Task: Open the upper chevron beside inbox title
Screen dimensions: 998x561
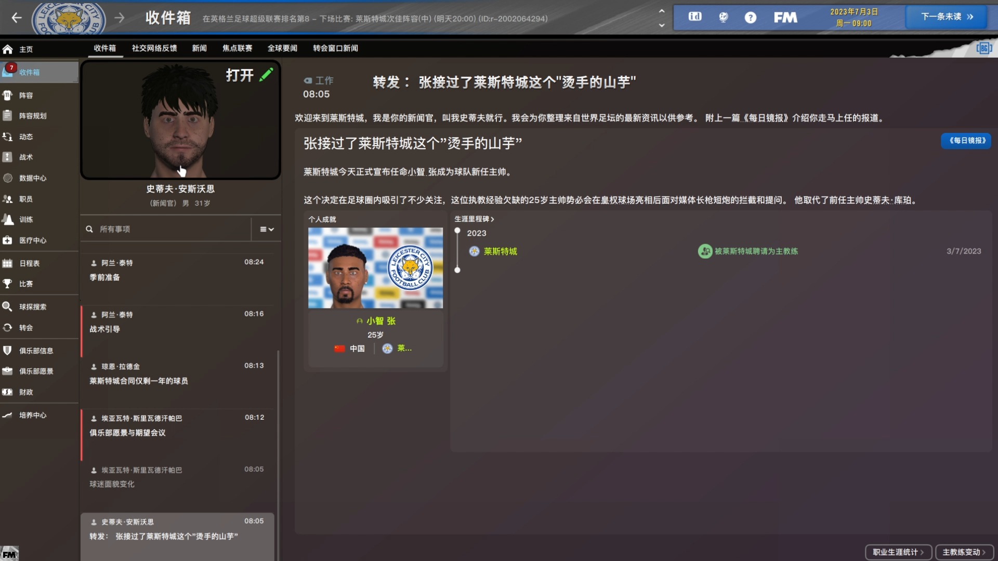Action: [x=661, y=11]
